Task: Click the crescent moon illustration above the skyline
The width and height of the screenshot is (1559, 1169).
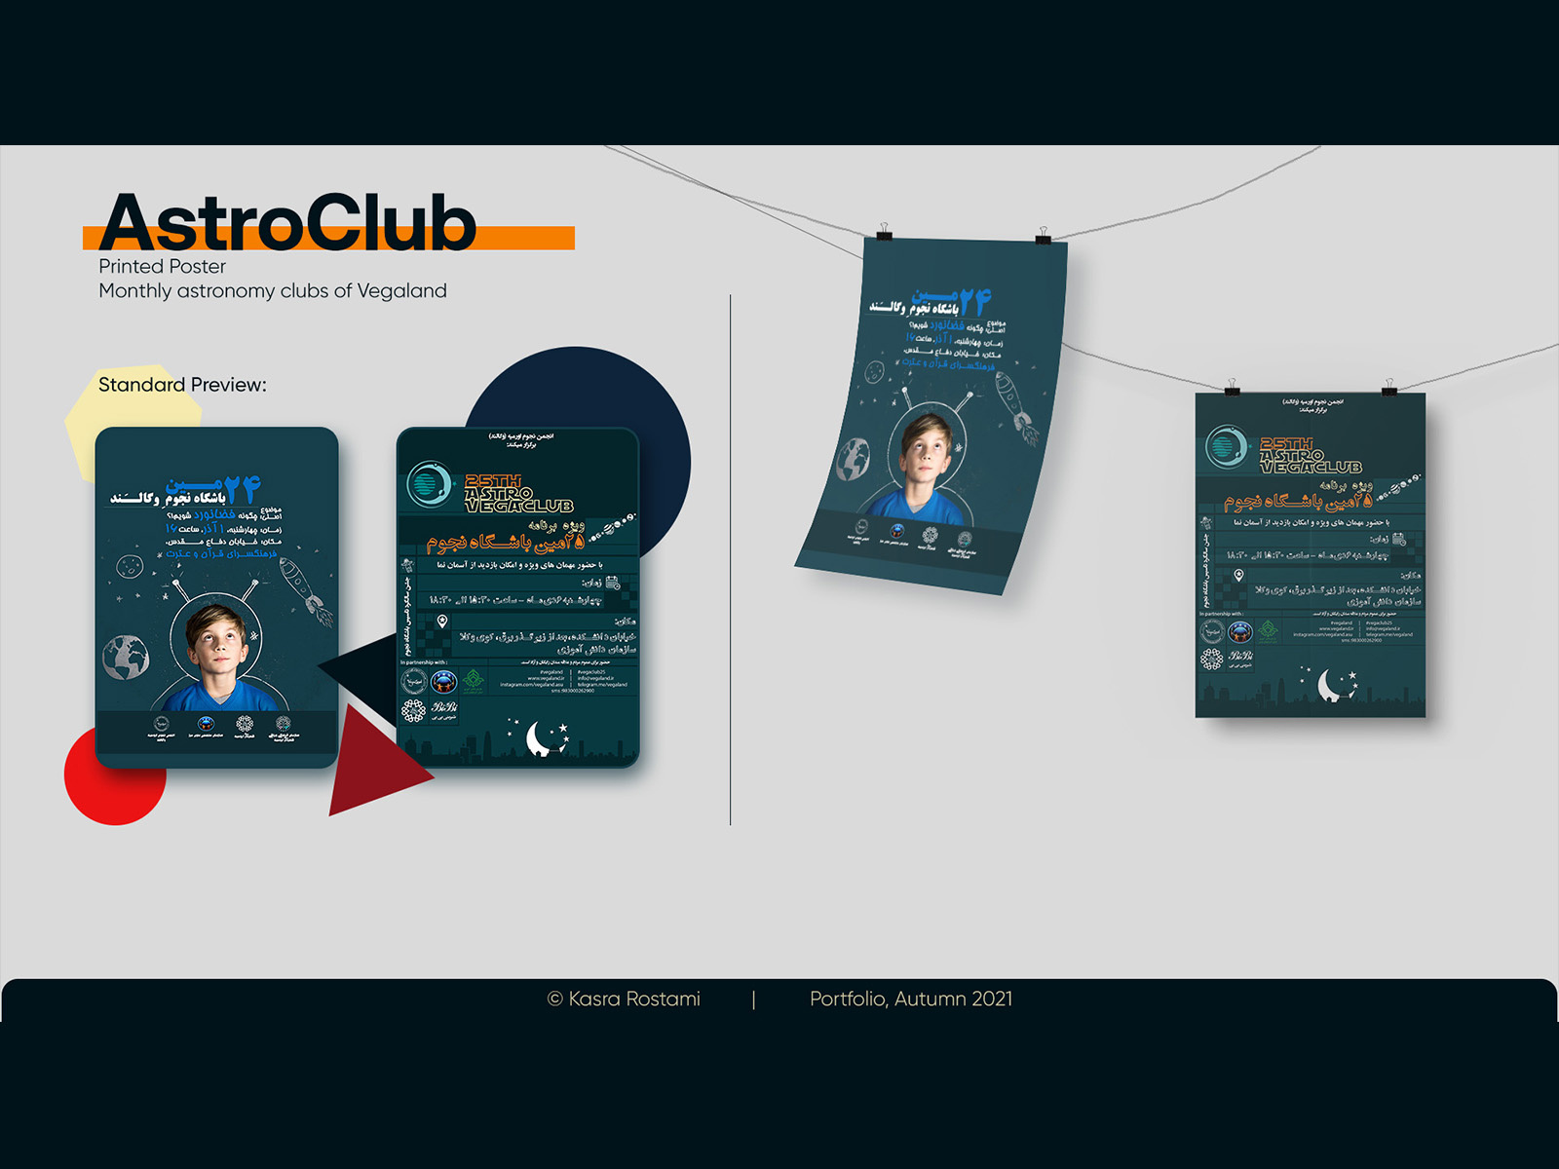Action: [537, 740]
